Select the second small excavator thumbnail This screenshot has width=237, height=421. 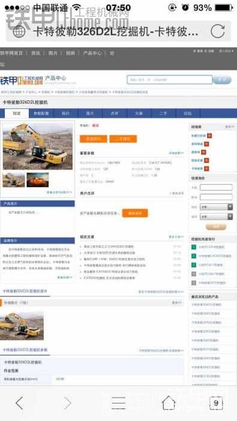[37, 180]
